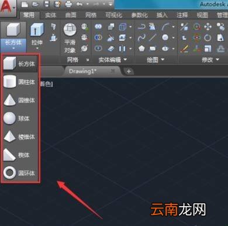This screenshot has width=228, height=226.
Task: Select the Polysolid tool icon
Action: 53,27
